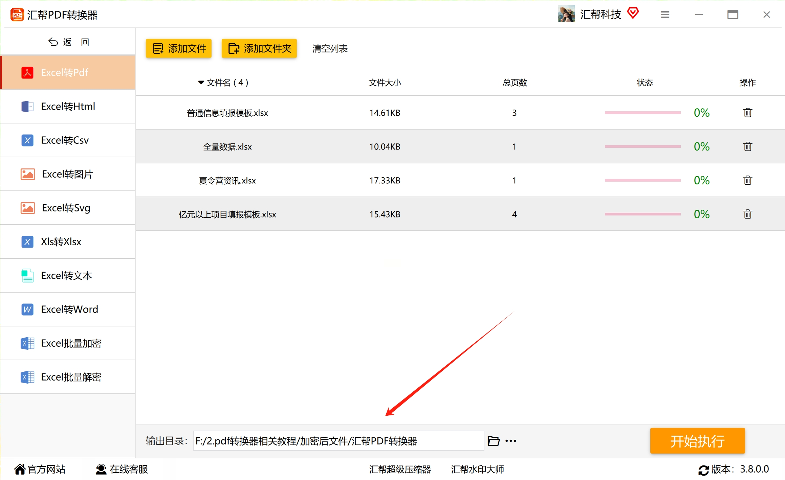Screen dimensions: 785x480
Task: Click the 0% status of 亿元以上项目填报模板.xlsx
Action: click(702, 214)
